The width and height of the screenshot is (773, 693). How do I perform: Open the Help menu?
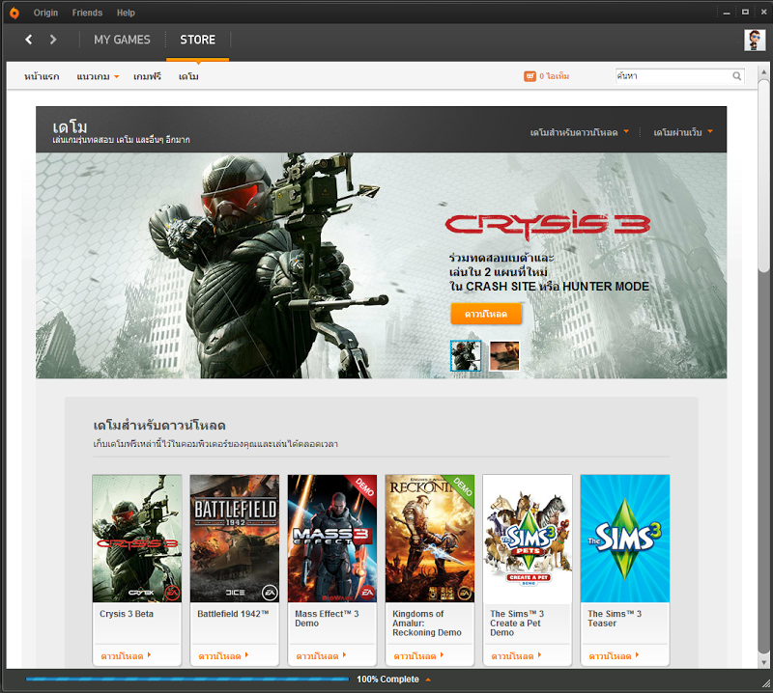[126, 13]
